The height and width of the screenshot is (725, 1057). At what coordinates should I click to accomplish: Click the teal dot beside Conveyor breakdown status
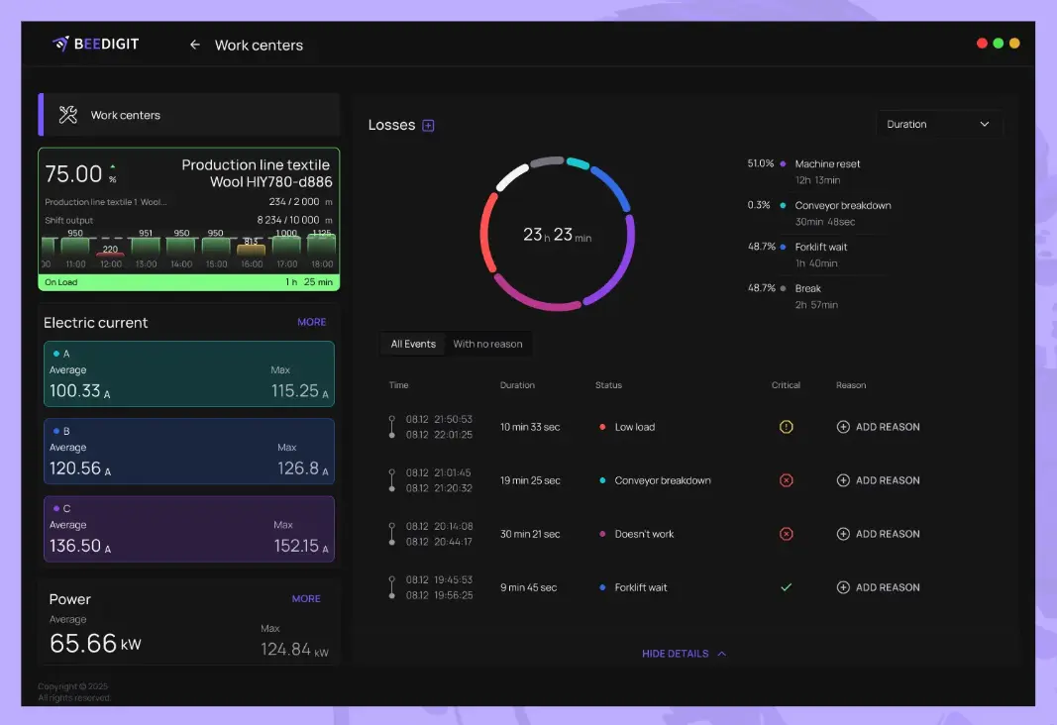(602, 480)
